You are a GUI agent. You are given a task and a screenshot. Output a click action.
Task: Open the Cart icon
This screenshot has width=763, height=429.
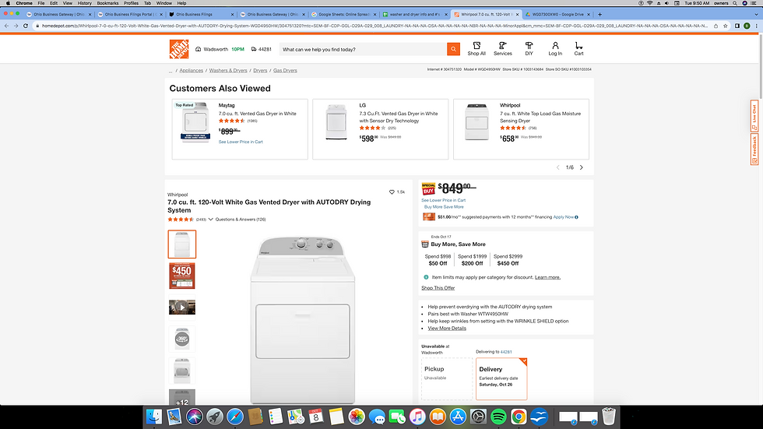[578, 48]
